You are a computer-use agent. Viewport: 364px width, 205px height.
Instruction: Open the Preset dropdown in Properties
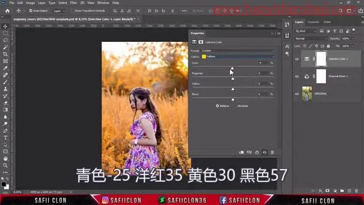click(238, 51)
